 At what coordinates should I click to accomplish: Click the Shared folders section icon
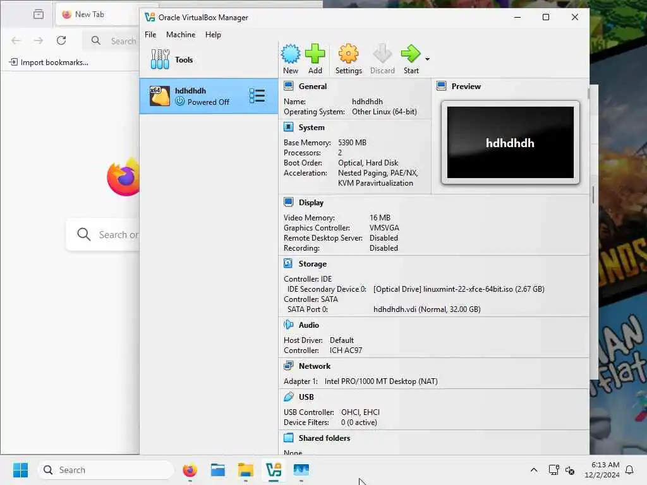[288, 438]
